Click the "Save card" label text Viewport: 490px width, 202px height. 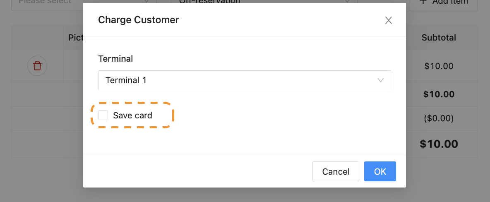[132, 115]
